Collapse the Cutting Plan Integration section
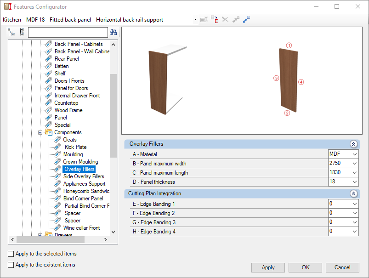This screenshot has width=369, height=278. [353, 193]
